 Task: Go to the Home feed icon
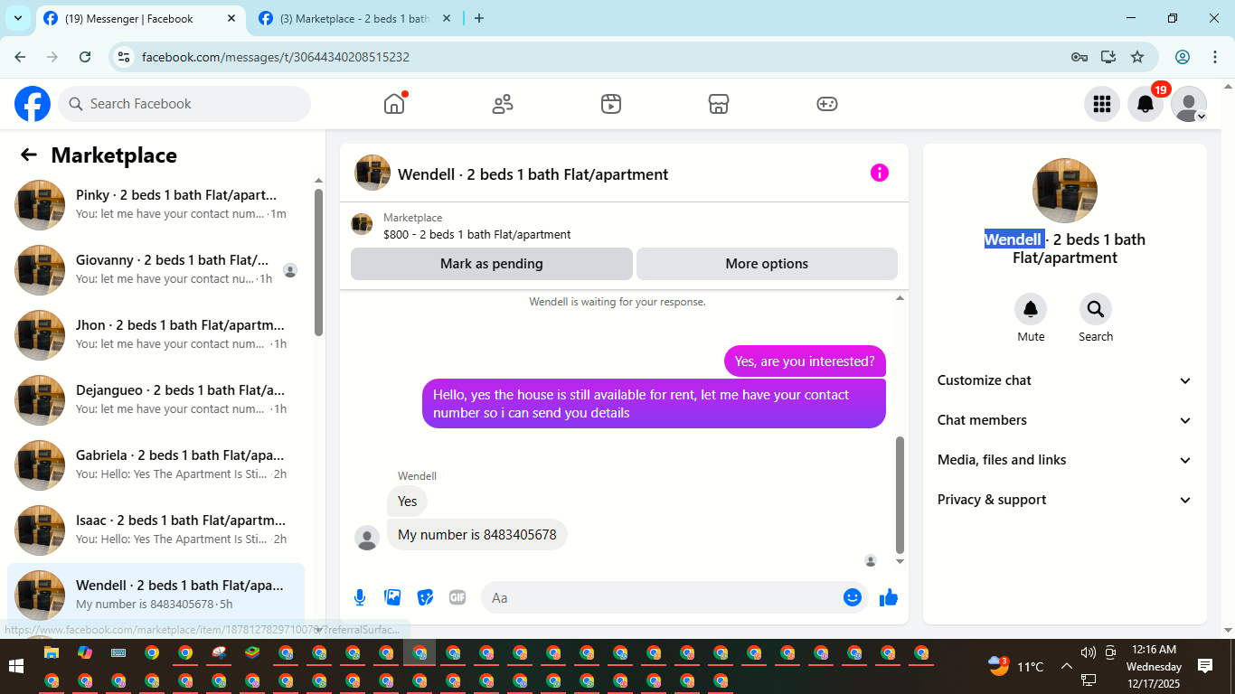pos(394,104)
